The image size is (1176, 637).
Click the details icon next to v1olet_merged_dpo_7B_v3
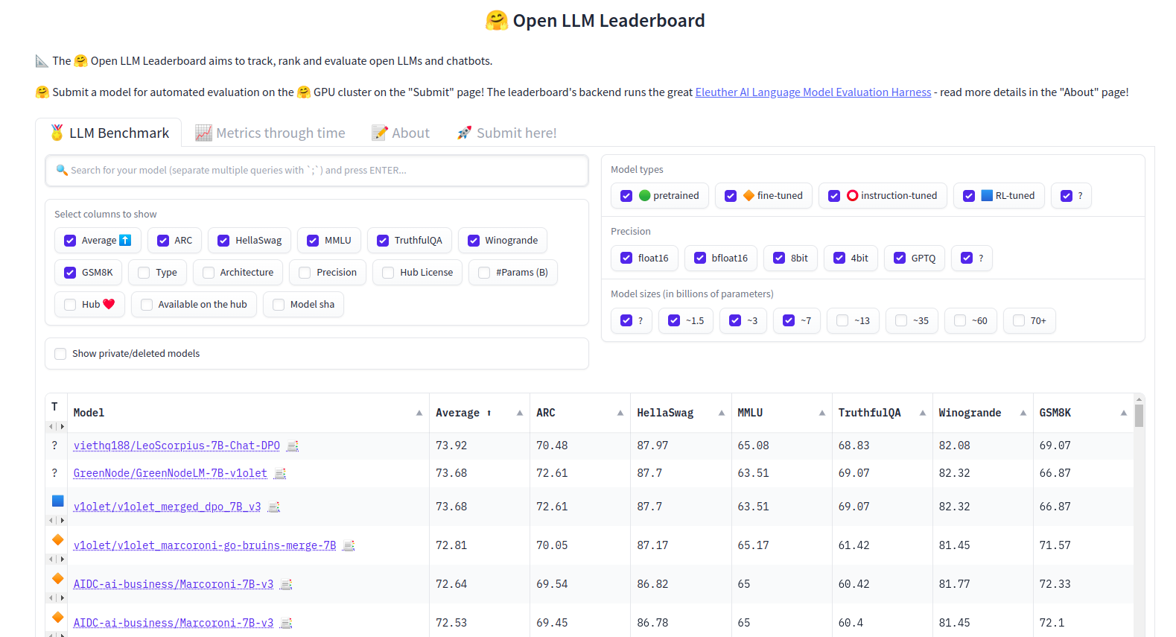pos(274,507)
